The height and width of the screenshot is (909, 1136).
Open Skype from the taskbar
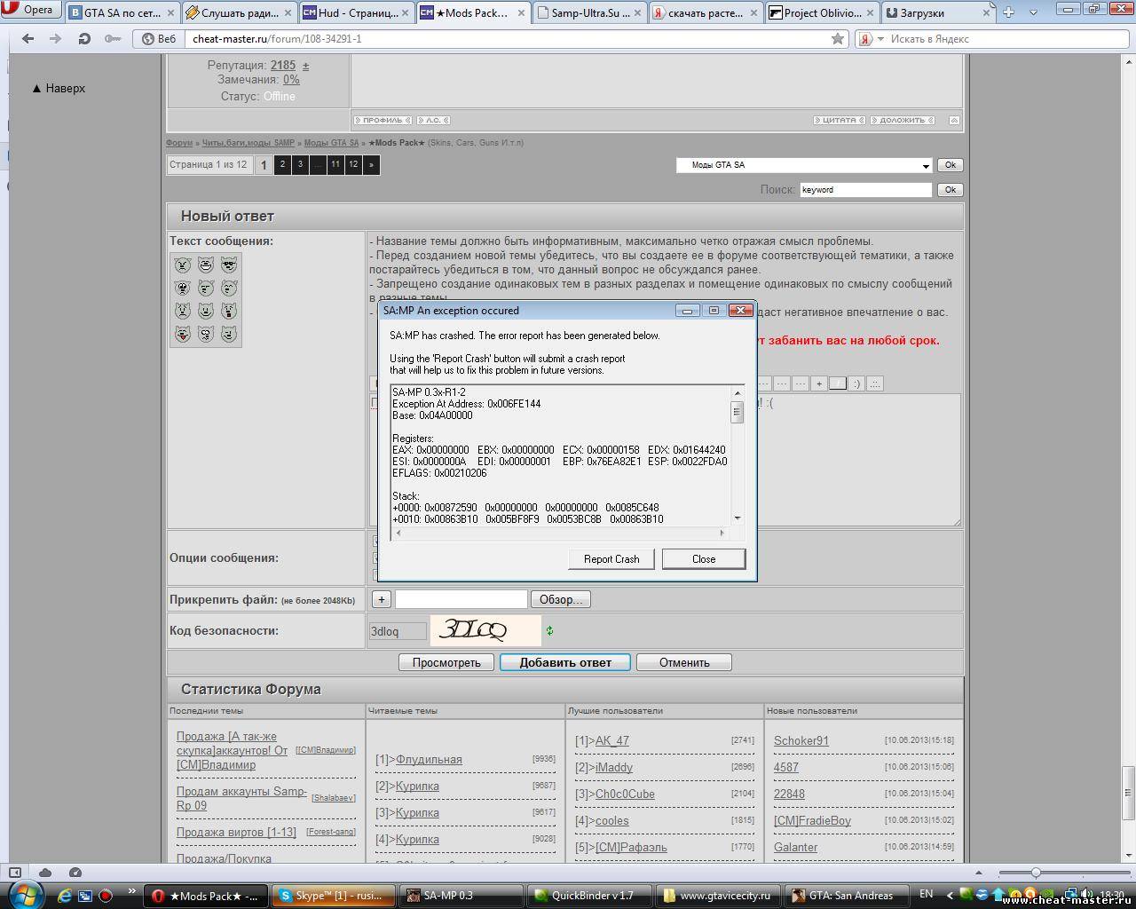[x=332, y=896]
